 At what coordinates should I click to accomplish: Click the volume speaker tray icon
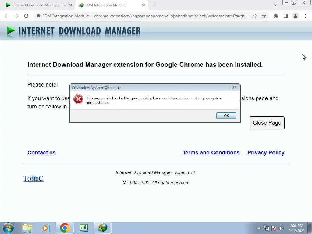click(x=281, y=228)
